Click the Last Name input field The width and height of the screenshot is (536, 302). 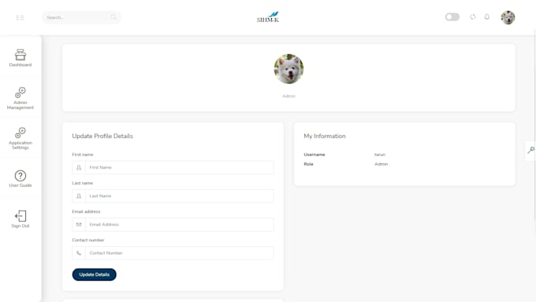pos(180,196)
